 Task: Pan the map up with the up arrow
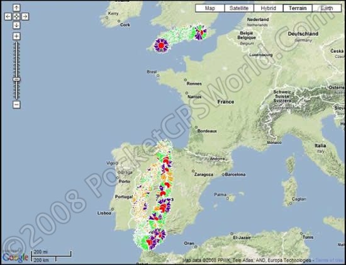(16, 8)
